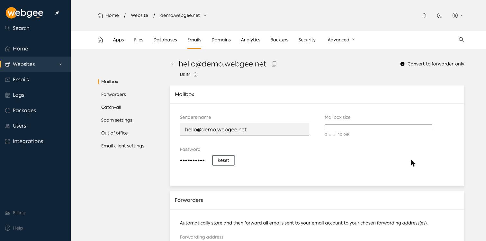Click the Senders name input field
Image resolution: width=486 pixels, height=241 pixels.
pos(245,129)
